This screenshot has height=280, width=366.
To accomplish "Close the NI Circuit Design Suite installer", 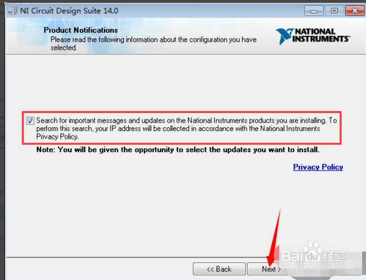I will point(354,11).
